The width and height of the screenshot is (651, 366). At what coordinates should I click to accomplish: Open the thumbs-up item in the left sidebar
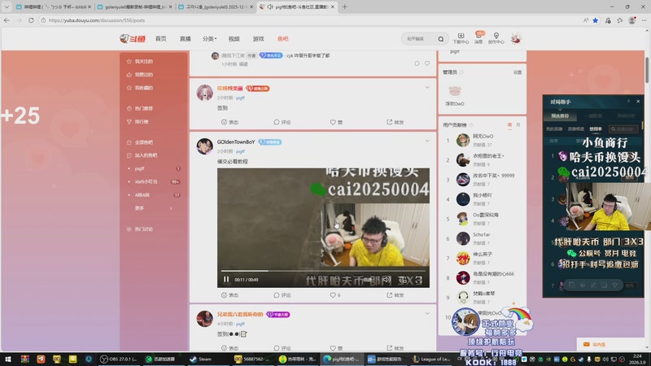pos(140,75)
